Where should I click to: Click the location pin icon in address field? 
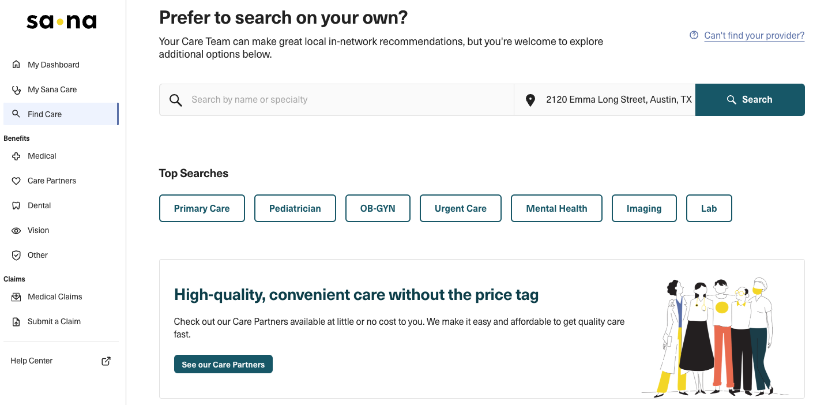point(530,100)
